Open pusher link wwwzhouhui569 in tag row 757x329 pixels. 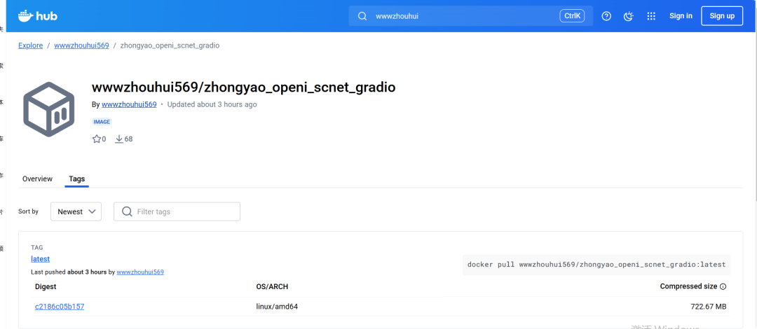(x=140, y=272)
